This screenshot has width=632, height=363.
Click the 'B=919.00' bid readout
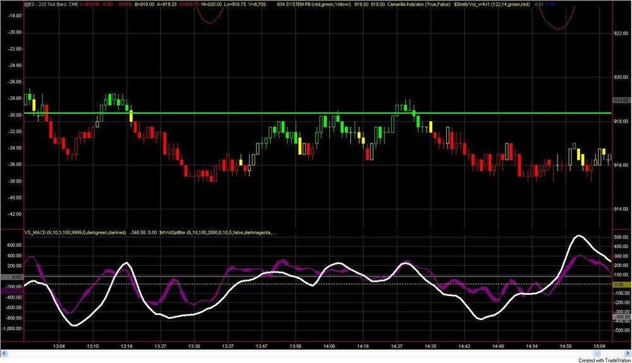pyautogui.click(x=144, y=4)
